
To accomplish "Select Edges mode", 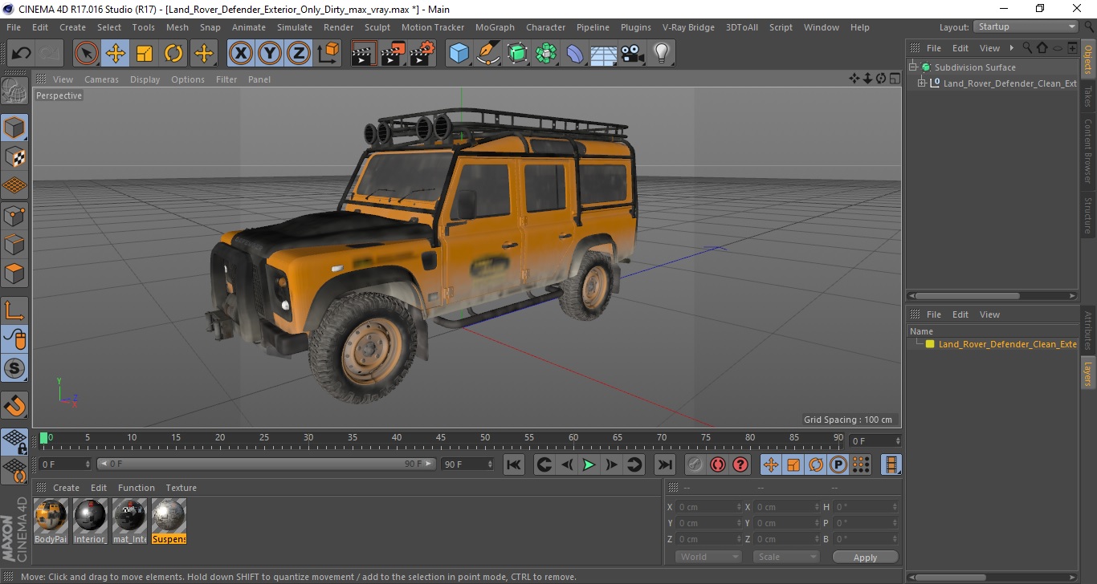I will tap(14, 244).
